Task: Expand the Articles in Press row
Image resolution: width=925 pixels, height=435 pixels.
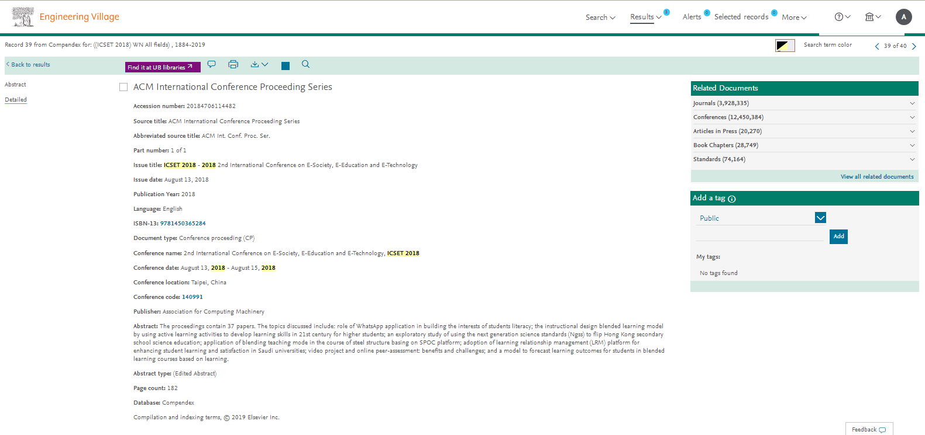Action: [804, 131]
